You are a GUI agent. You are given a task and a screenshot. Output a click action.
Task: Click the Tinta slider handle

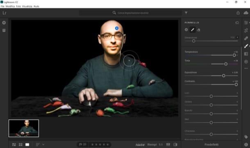tap(226, 64)
